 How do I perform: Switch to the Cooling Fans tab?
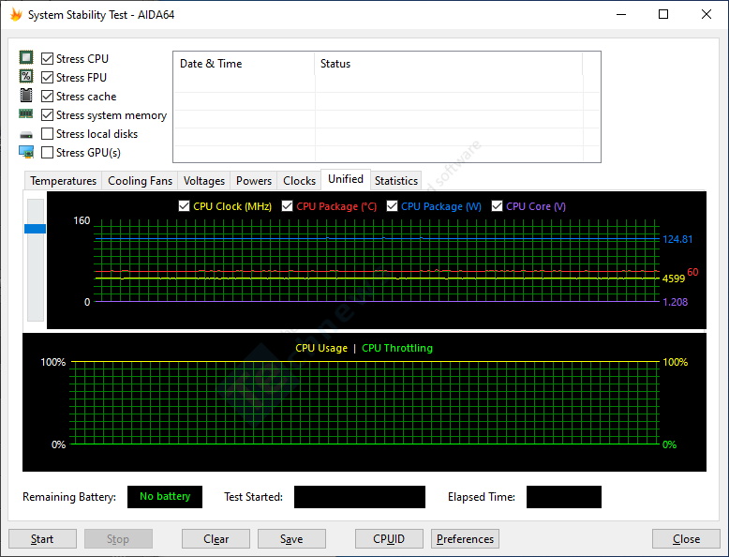(x=140, y=181)
